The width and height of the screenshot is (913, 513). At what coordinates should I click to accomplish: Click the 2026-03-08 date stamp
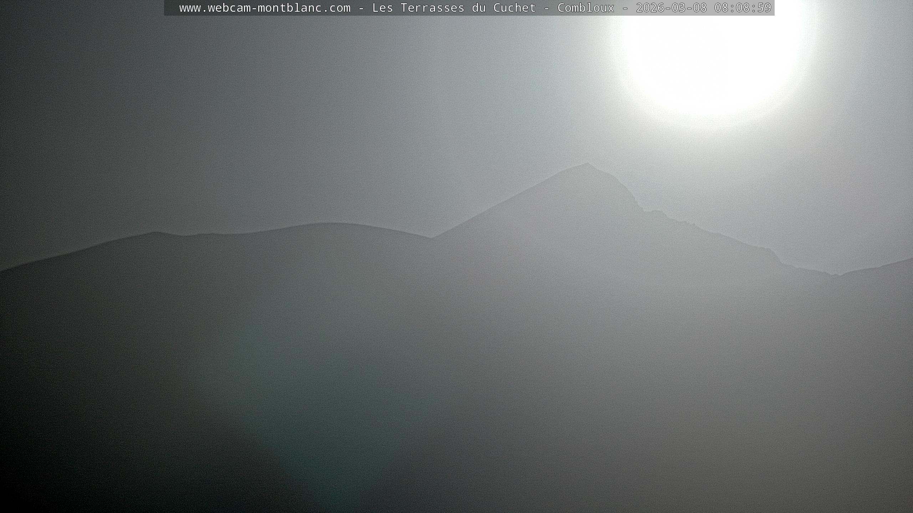coord(671,8)
